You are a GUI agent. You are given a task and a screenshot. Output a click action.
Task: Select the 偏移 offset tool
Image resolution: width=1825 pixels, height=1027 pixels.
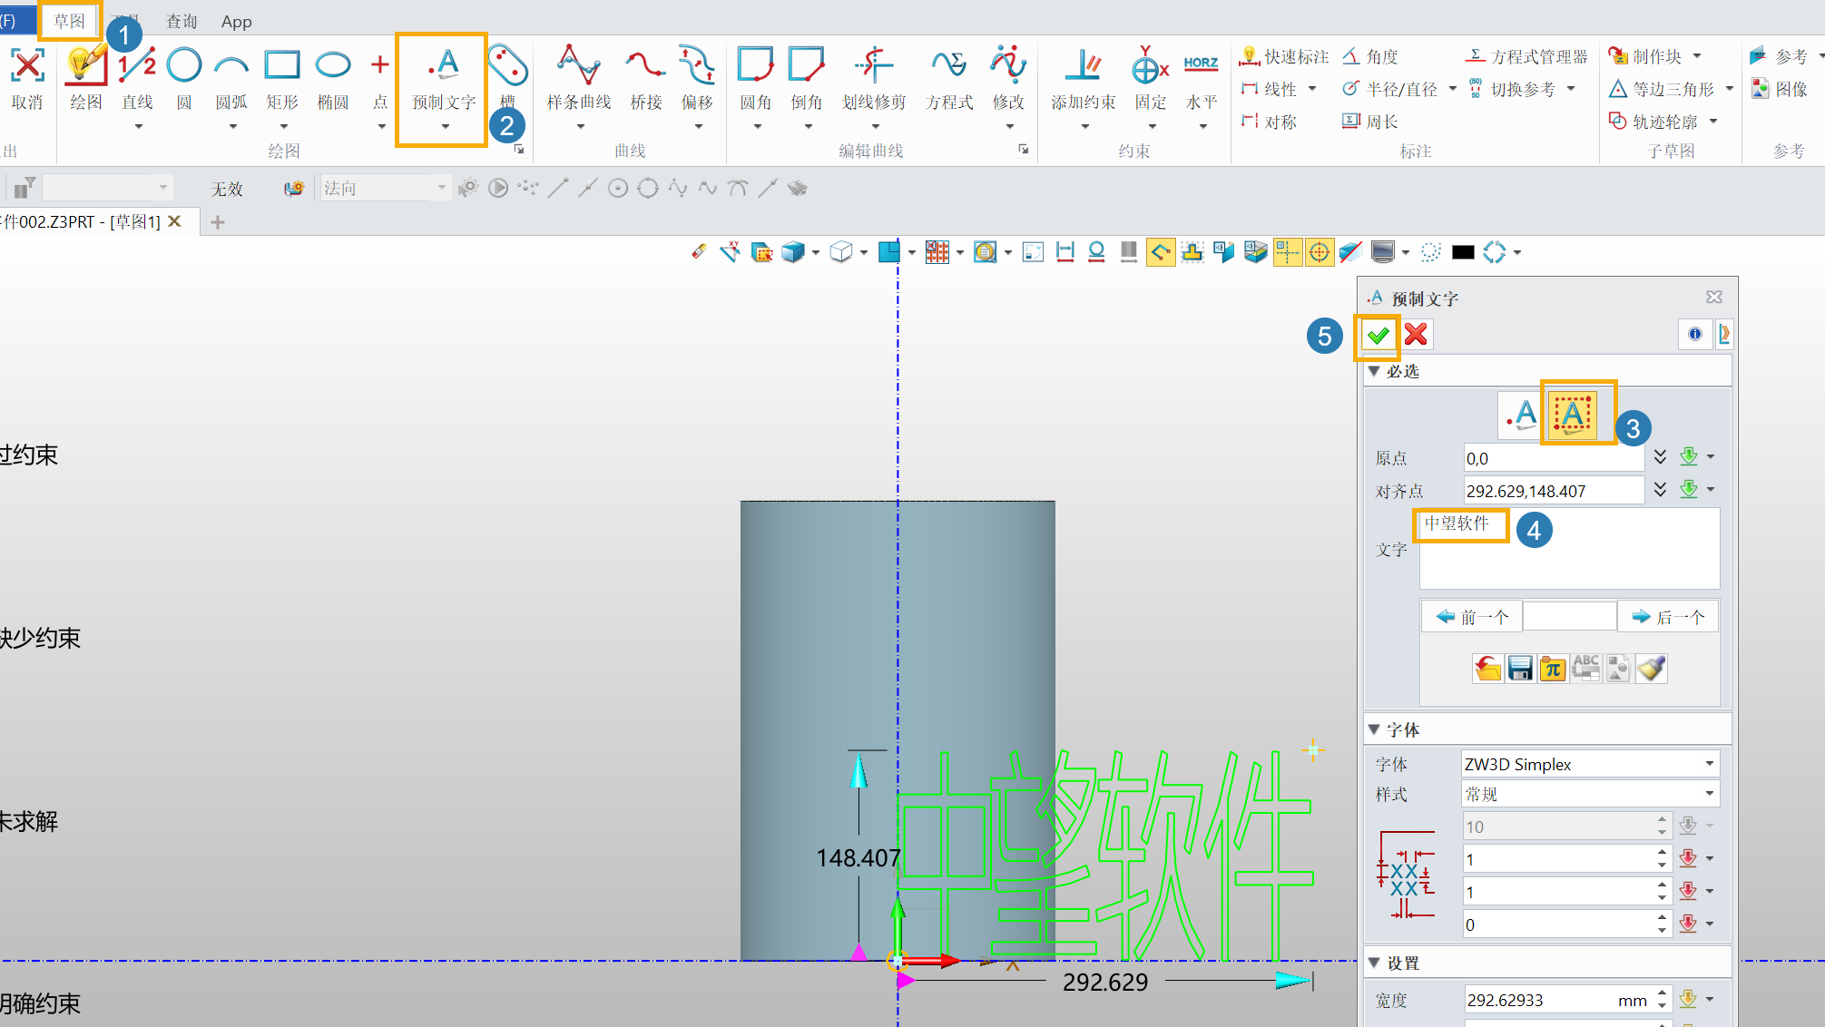click(697, 78)
